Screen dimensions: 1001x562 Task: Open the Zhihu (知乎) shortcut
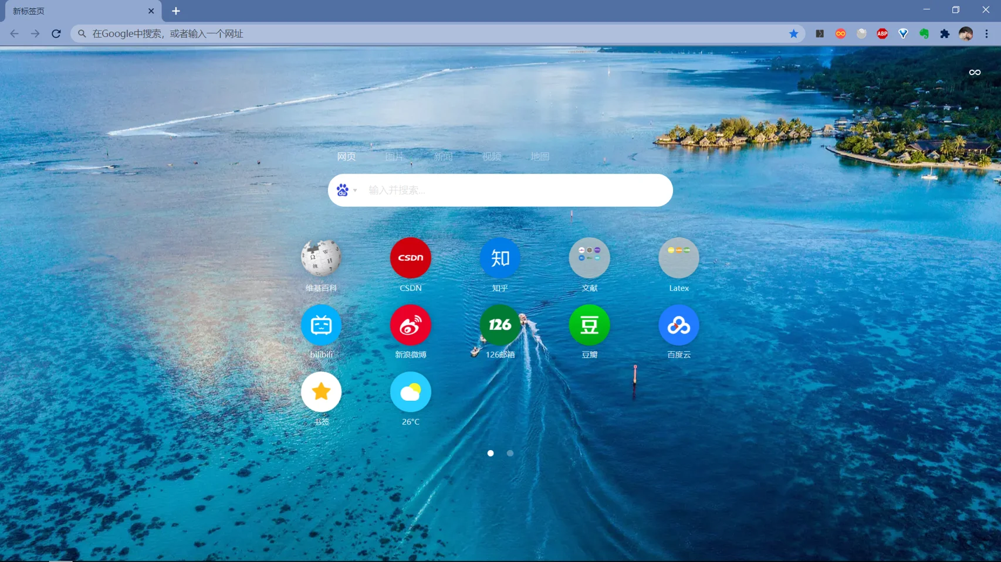500,257
